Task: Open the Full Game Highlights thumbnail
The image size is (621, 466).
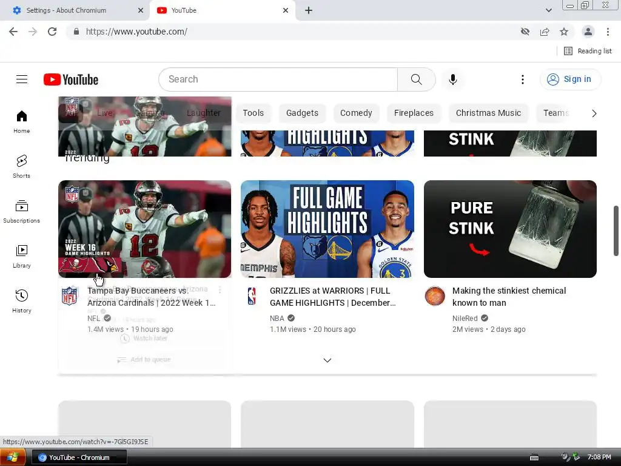Action: pyautogui.click(x=327, y=229)
